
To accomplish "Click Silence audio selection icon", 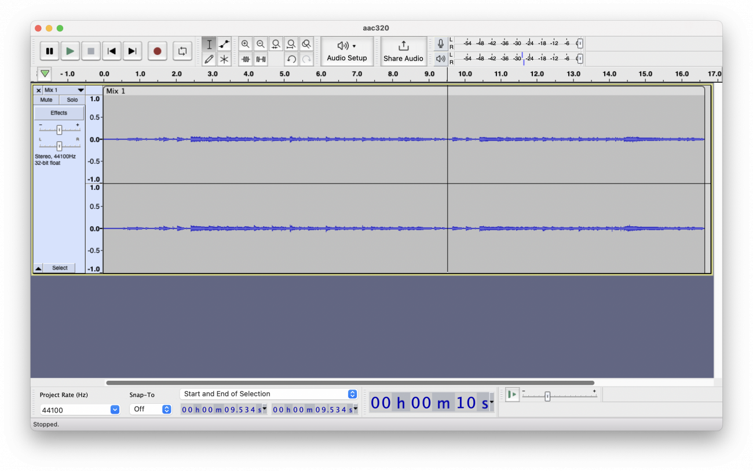I will (x=261, y=59).
